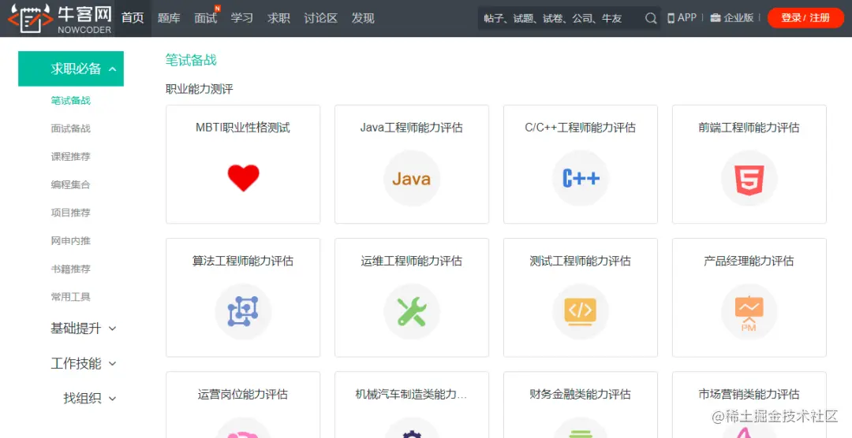
Task: Click the blue C++ icon
Action: tap(581, 178)
